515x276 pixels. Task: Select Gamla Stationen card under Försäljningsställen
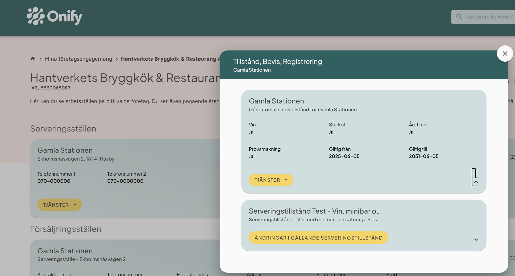tap(65, 251)
